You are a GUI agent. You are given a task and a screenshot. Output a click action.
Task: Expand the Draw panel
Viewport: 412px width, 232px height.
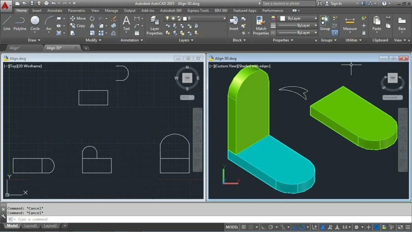tap(34, 40)
